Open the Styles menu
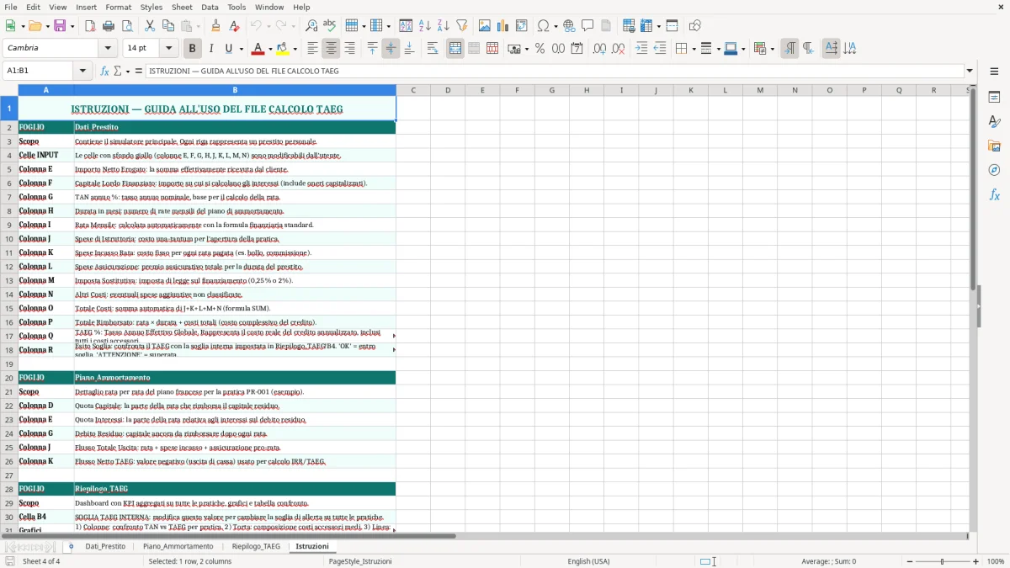Viewport: 1010px width, 568px height. pos(151,7)
